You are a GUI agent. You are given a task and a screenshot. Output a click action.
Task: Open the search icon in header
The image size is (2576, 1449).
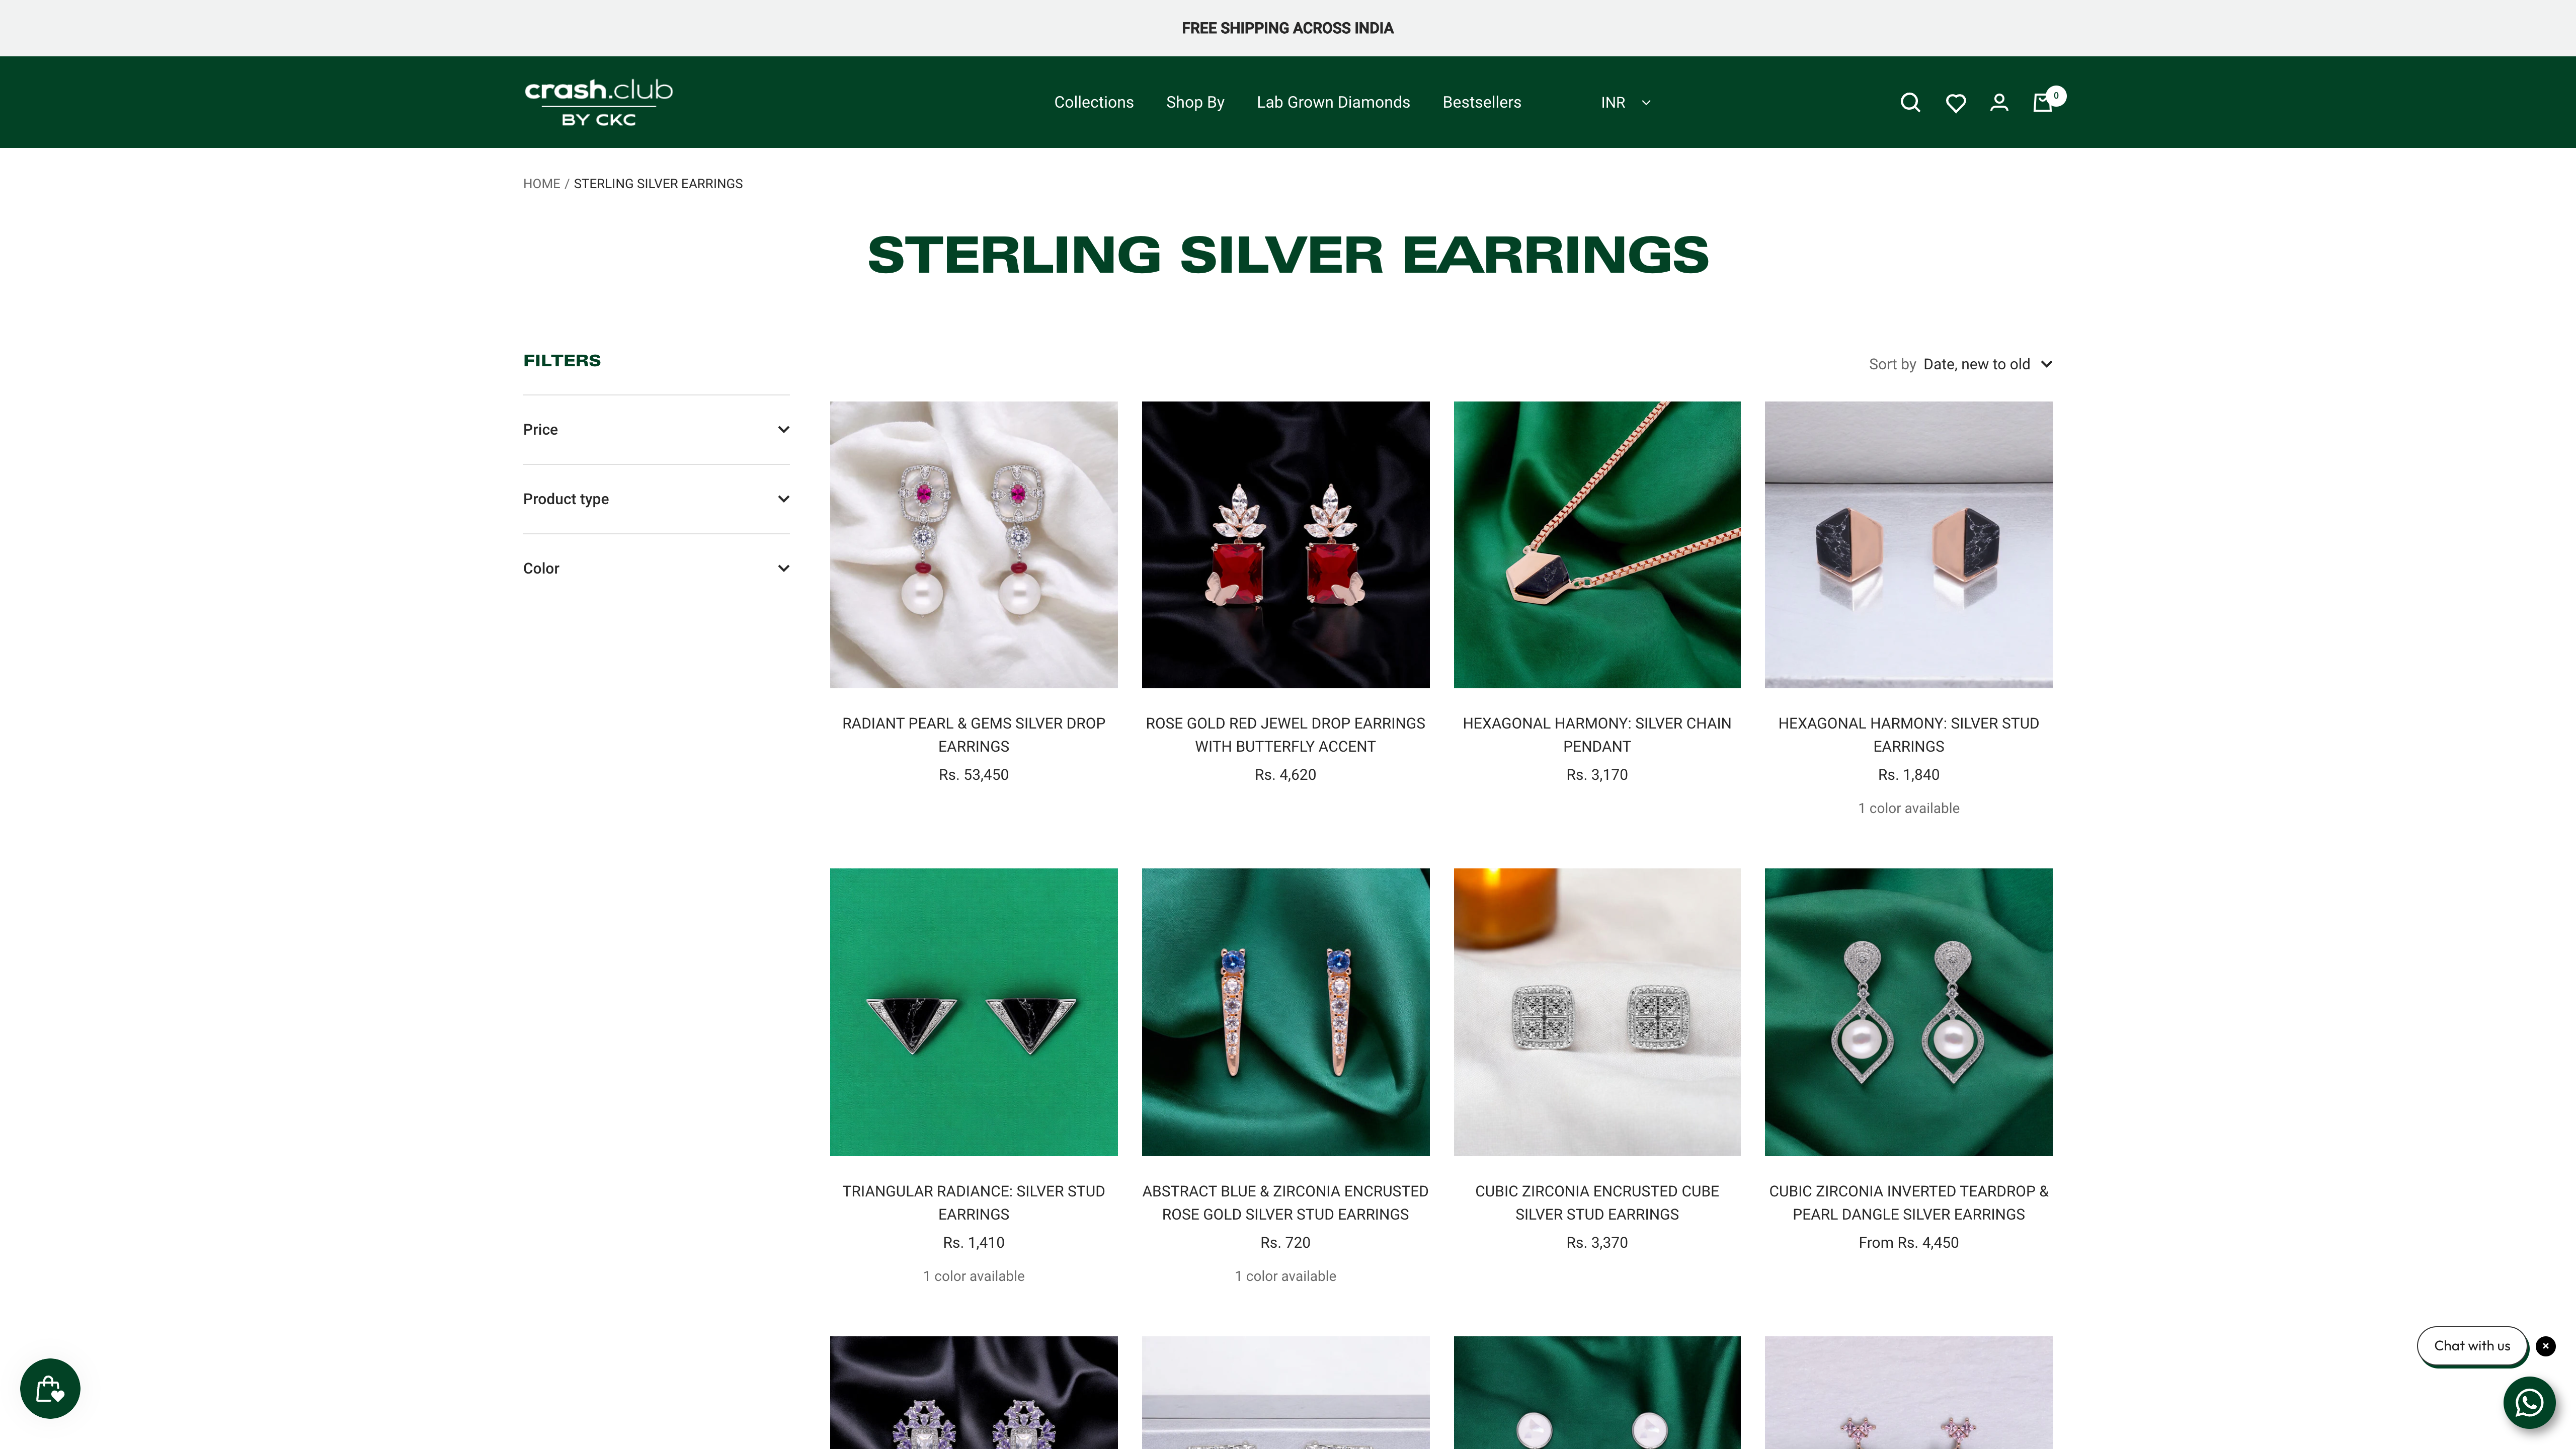[x=1910, y=102]
